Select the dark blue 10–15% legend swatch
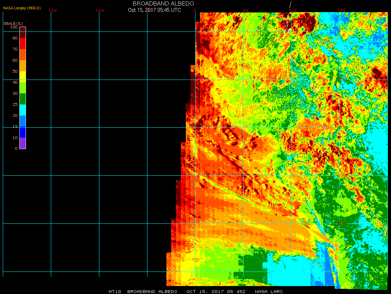391x294 pixels. click(x=22, y=132)
